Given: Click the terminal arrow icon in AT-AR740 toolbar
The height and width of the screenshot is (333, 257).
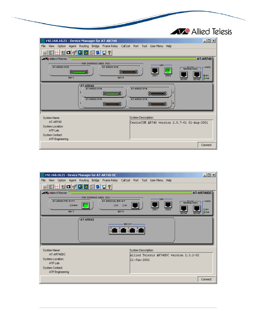Looking at the screenshot, I should coord(103,53).
